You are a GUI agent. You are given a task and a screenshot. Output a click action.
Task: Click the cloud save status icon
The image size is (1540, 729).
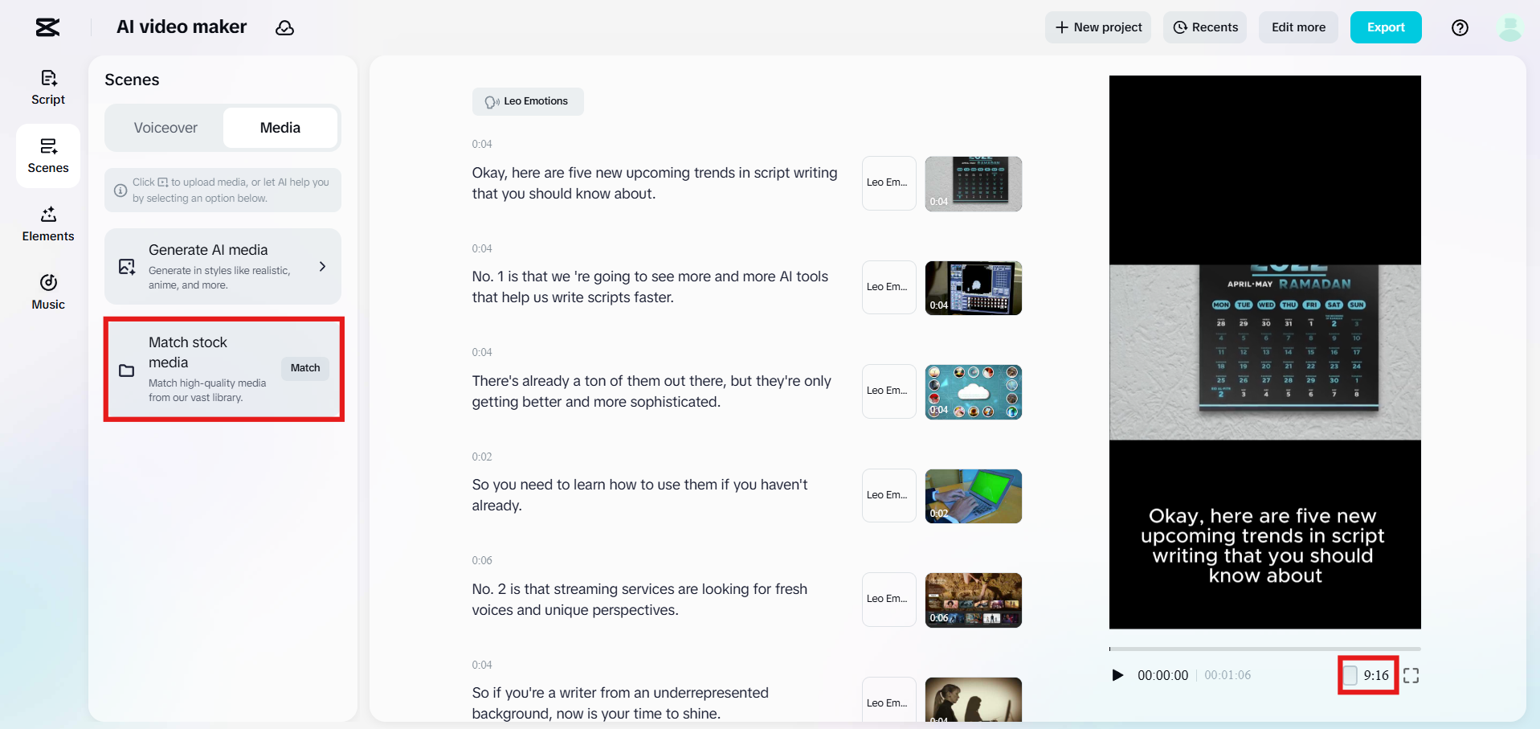pyautogui.click(x=284, y=28)
